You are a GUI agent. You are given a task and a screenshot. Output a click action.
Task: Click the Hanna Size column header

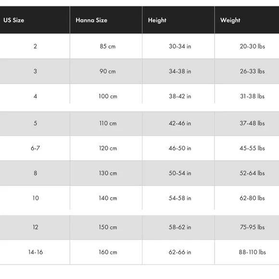pos(106,20)
